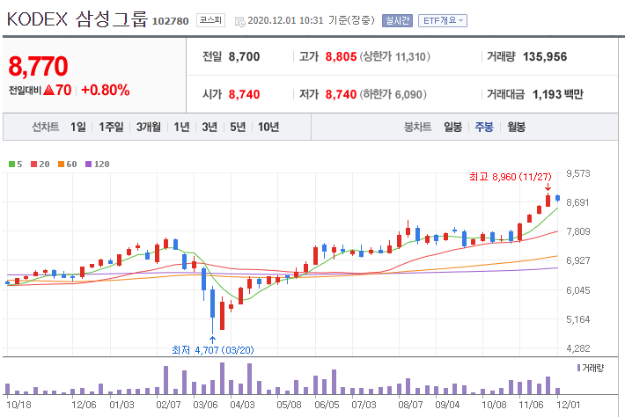The height and width of the screenshot is (417, 625).
Task: Click the stock code 102780
Action: 170,21
